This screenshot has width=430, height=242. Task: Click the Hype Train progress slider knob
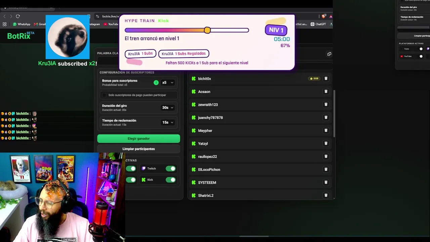pos(207,30)
